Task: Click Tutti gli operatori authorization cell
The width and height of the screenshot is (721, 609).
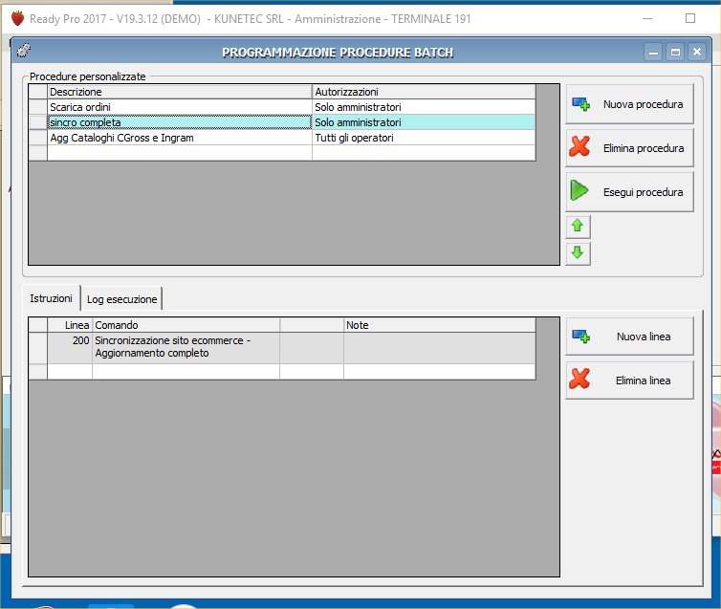Action: click(424, 138)
